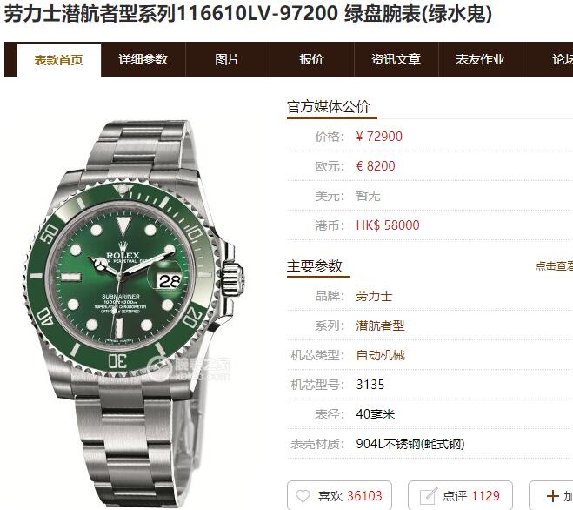Viewport: 573px width, 510px height.
Task: Click the heart icon next to 喜欢
Action: point(303,496)
